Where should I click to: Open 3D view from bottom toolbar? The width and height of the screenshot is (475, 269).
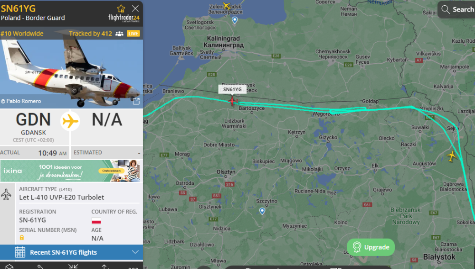point(9,267)
